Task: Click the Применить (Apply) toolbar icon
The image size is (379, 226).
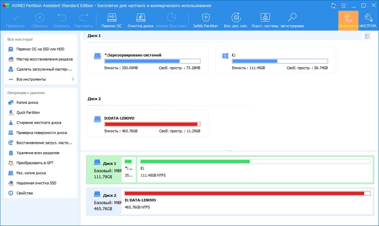Action: pyautogui.click(x=15, y=20)
